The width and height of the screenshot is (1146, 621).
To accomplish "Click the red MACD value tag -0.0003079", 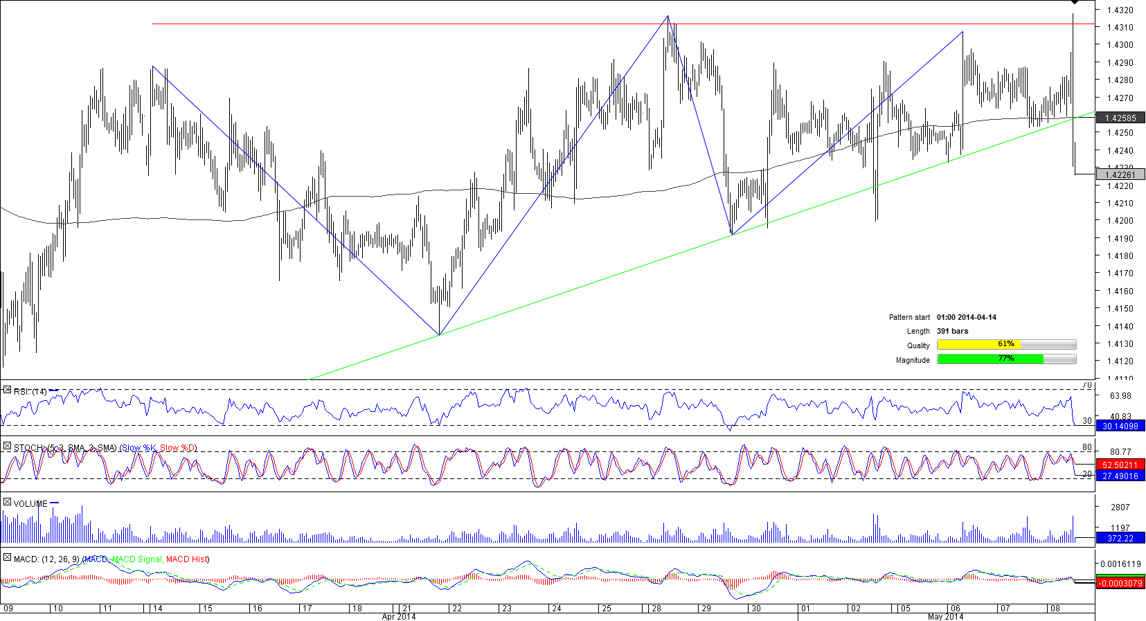I will coord(1120,584).
